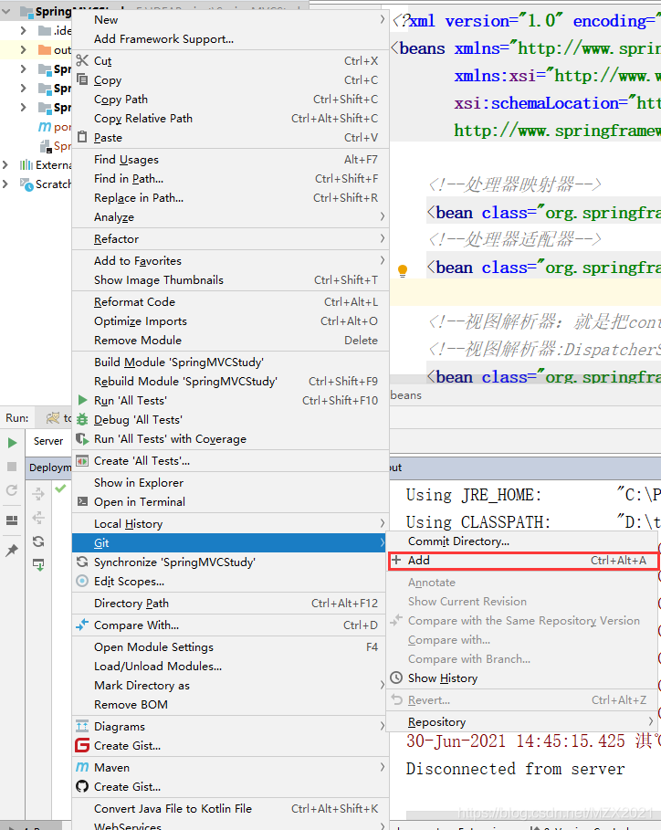This screenshot has height=830, width=661.
Task: Collapse the SpringMVCStudy root node
Action: tap(6, 11)
